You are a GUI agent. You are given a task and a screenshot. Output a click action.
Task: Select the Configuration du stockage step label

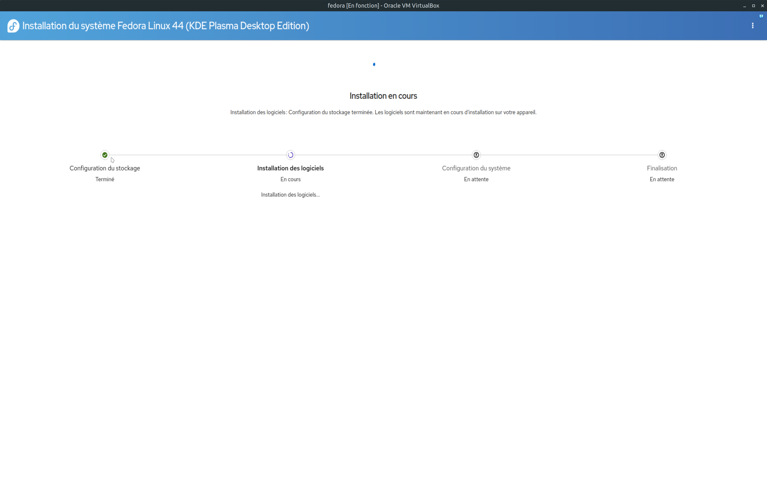(105, 168)
